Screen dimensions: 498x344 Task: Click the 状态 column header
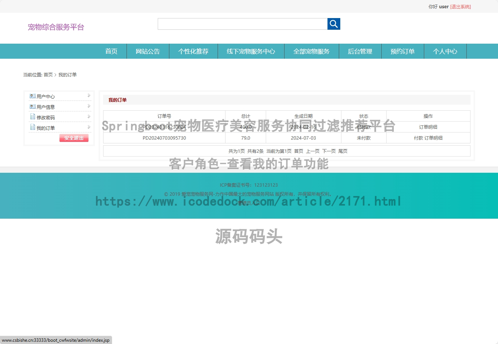(x=364, y=116)
